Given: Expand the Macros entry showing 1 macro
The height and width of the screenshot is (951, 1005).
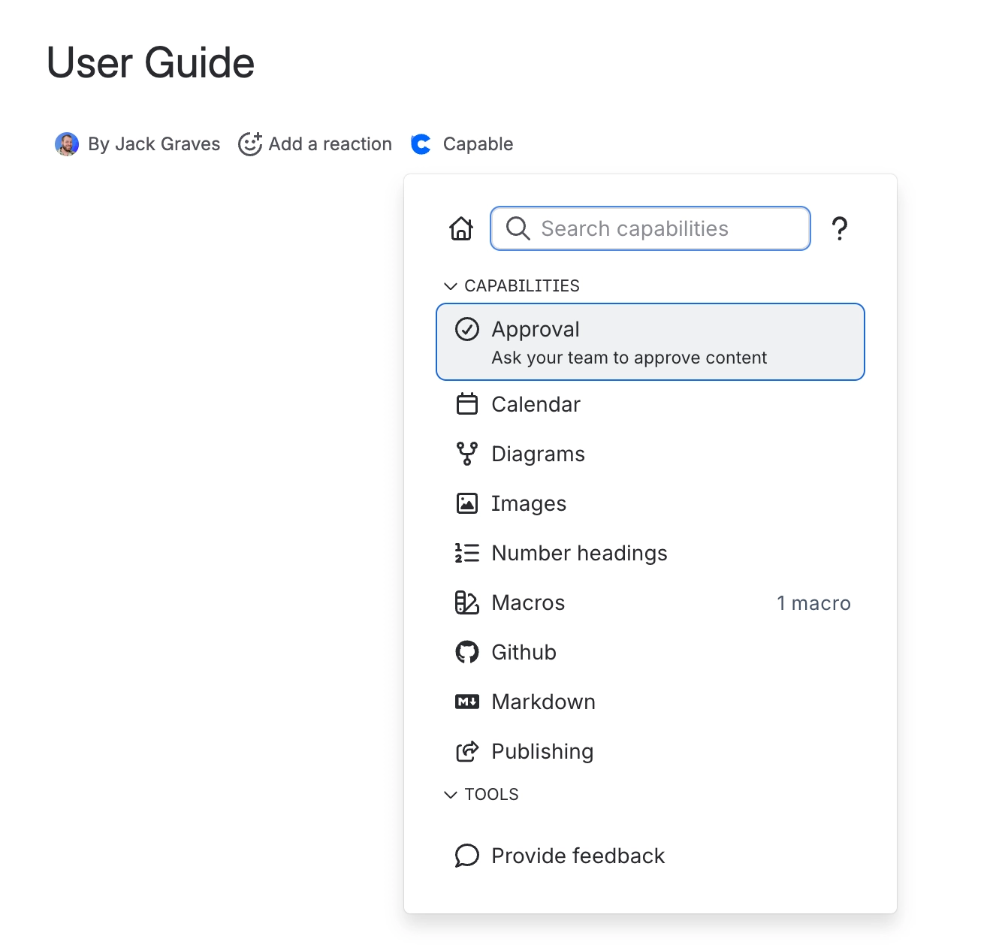Looking at the screenshot, I should [x=813, y=602].
